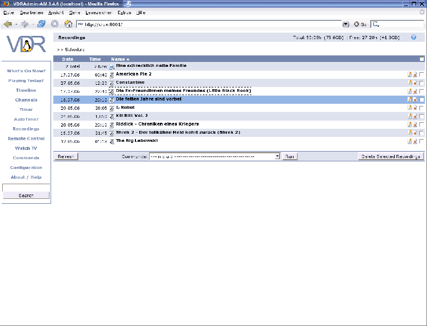Screen dimensions: 427x326
Task: Open the AutoTimer link in sidebar
Action: pyautogui.click(x=26, y=119)
